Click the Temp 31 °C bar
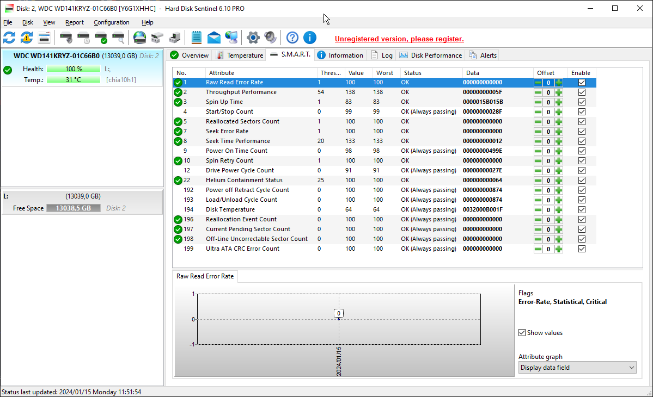This screenshot has height=397, width=653. point(74,80)
